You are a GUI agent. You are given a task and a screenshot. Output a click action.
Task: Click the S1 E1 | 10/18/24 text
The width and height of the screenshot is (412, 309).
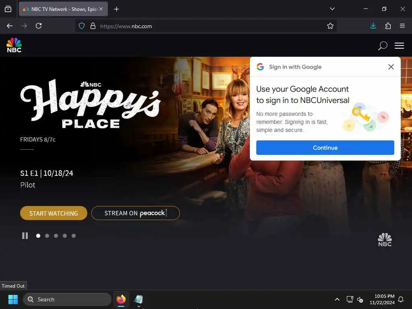[47, 173]
